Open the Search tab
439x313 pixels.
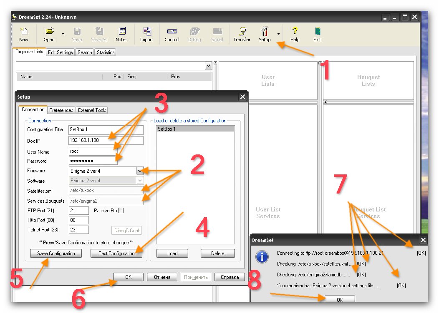pos(85,52)
